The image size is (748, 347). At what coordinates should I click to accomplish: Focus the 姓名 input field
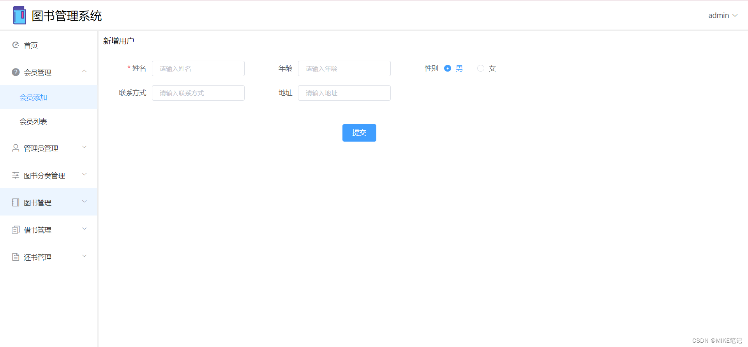click(x=198, y=68)
